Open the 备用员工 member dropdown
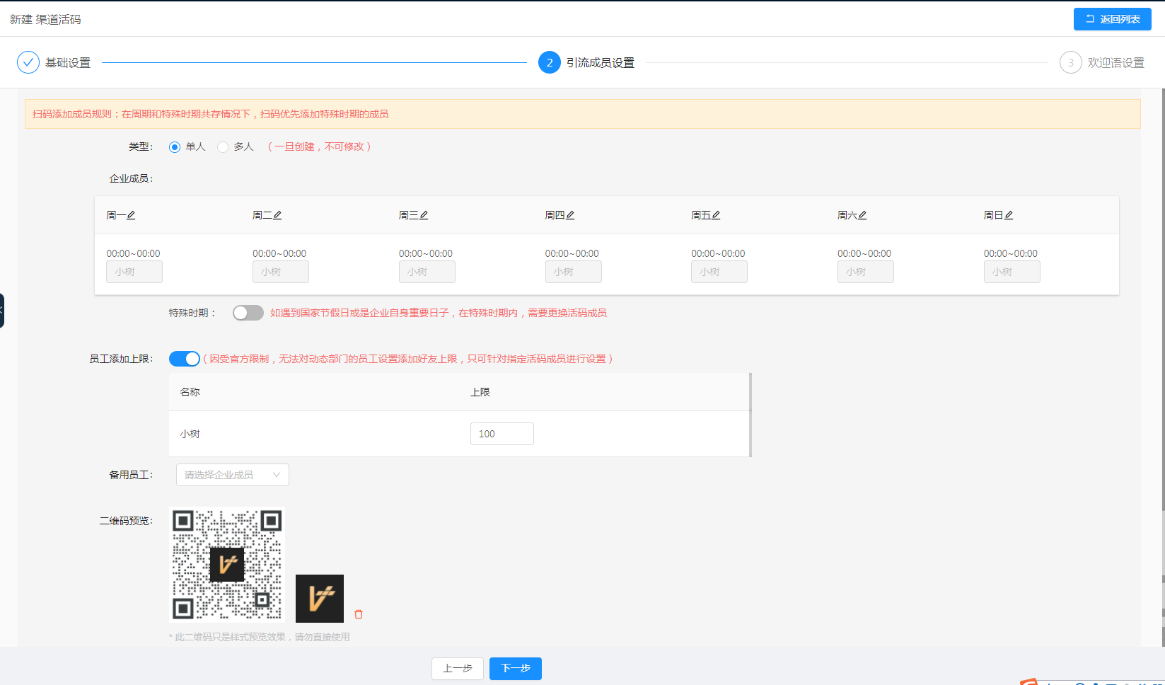The image size is (1165, 685). (233, 475)
